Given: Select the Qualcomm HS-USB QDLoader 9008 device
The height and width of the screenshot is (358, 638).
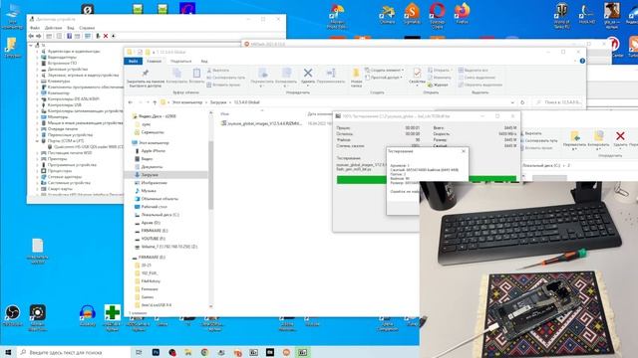Looking at the screenshot, I should tap(85, 147).
